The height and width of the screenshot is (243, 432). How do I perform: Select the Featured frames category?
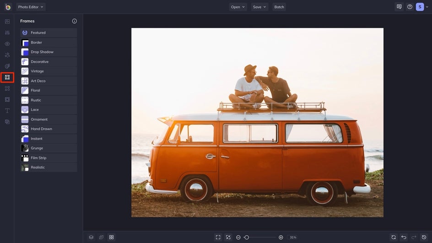coord(49,32)
